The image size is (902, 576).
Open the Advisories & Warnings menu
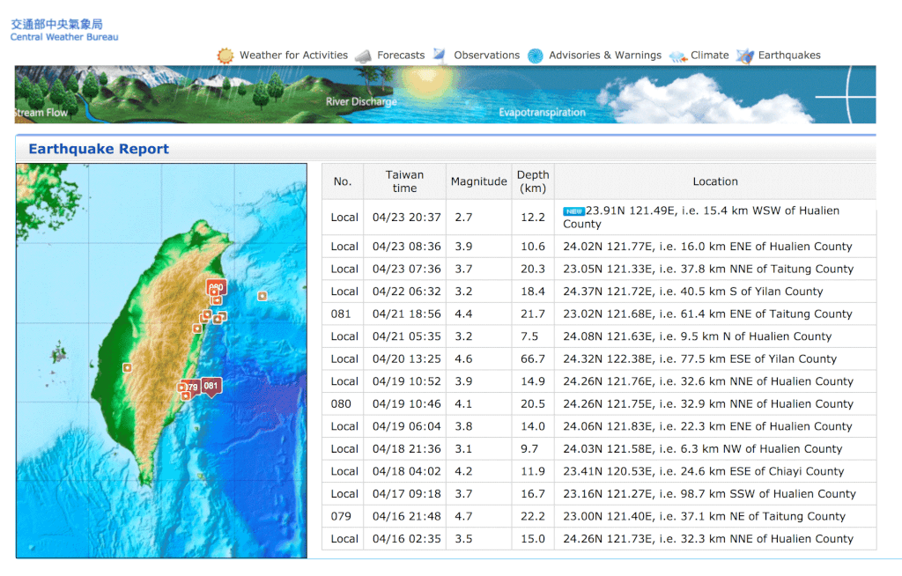605,55
